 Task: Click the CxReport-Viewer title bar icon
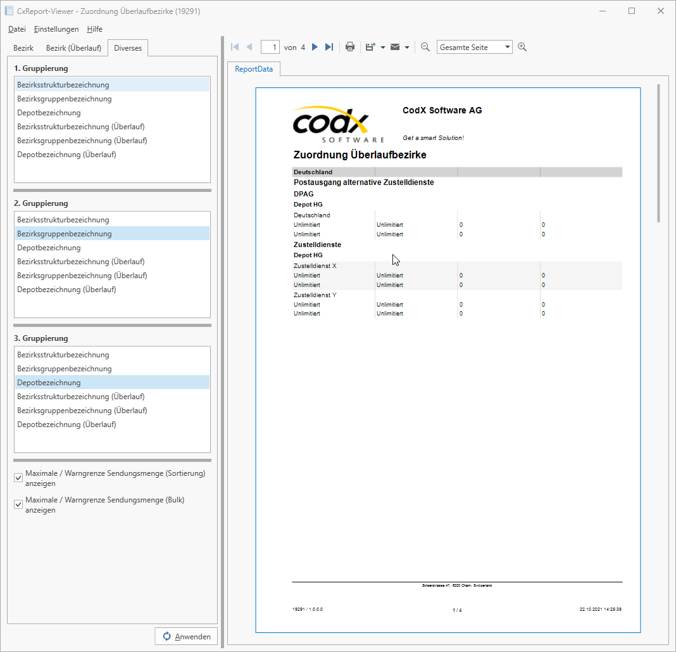tap(9, 11)
